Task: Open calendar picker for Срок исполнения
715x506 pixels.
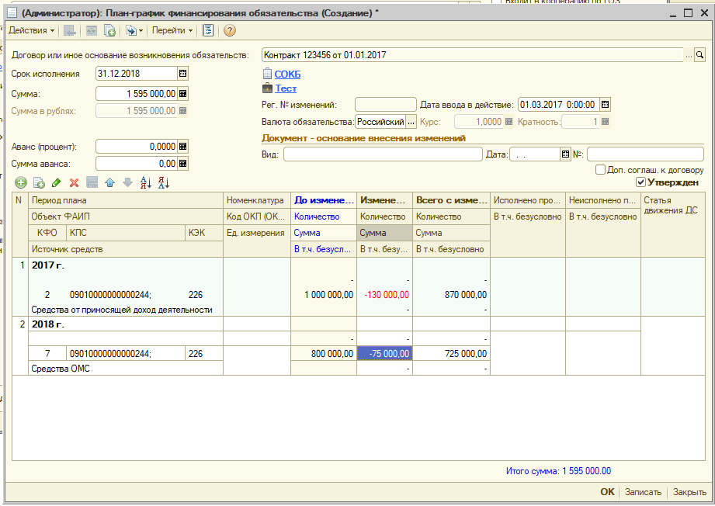Action: click(183, 74)
